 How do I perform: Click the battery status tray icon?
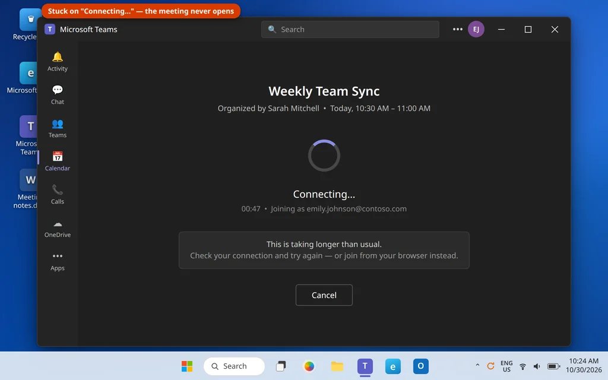pyautogui.click(x=554, y=366)
